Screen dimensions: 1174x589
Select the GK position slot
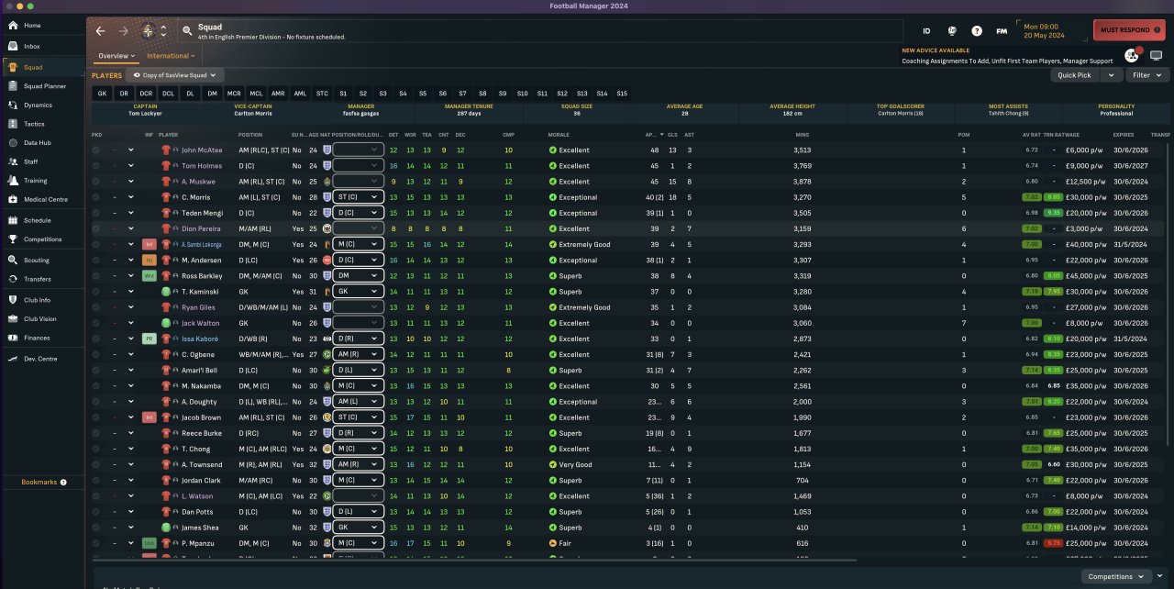[103, 94]
